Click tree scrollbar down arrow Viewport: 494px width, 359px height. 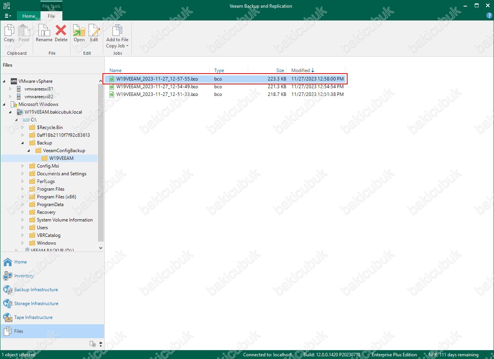(x=101, y=248)
